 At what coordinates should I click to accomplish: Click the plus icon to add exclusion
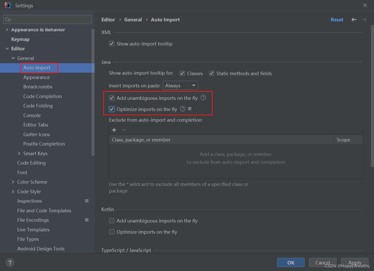[114, 130]
